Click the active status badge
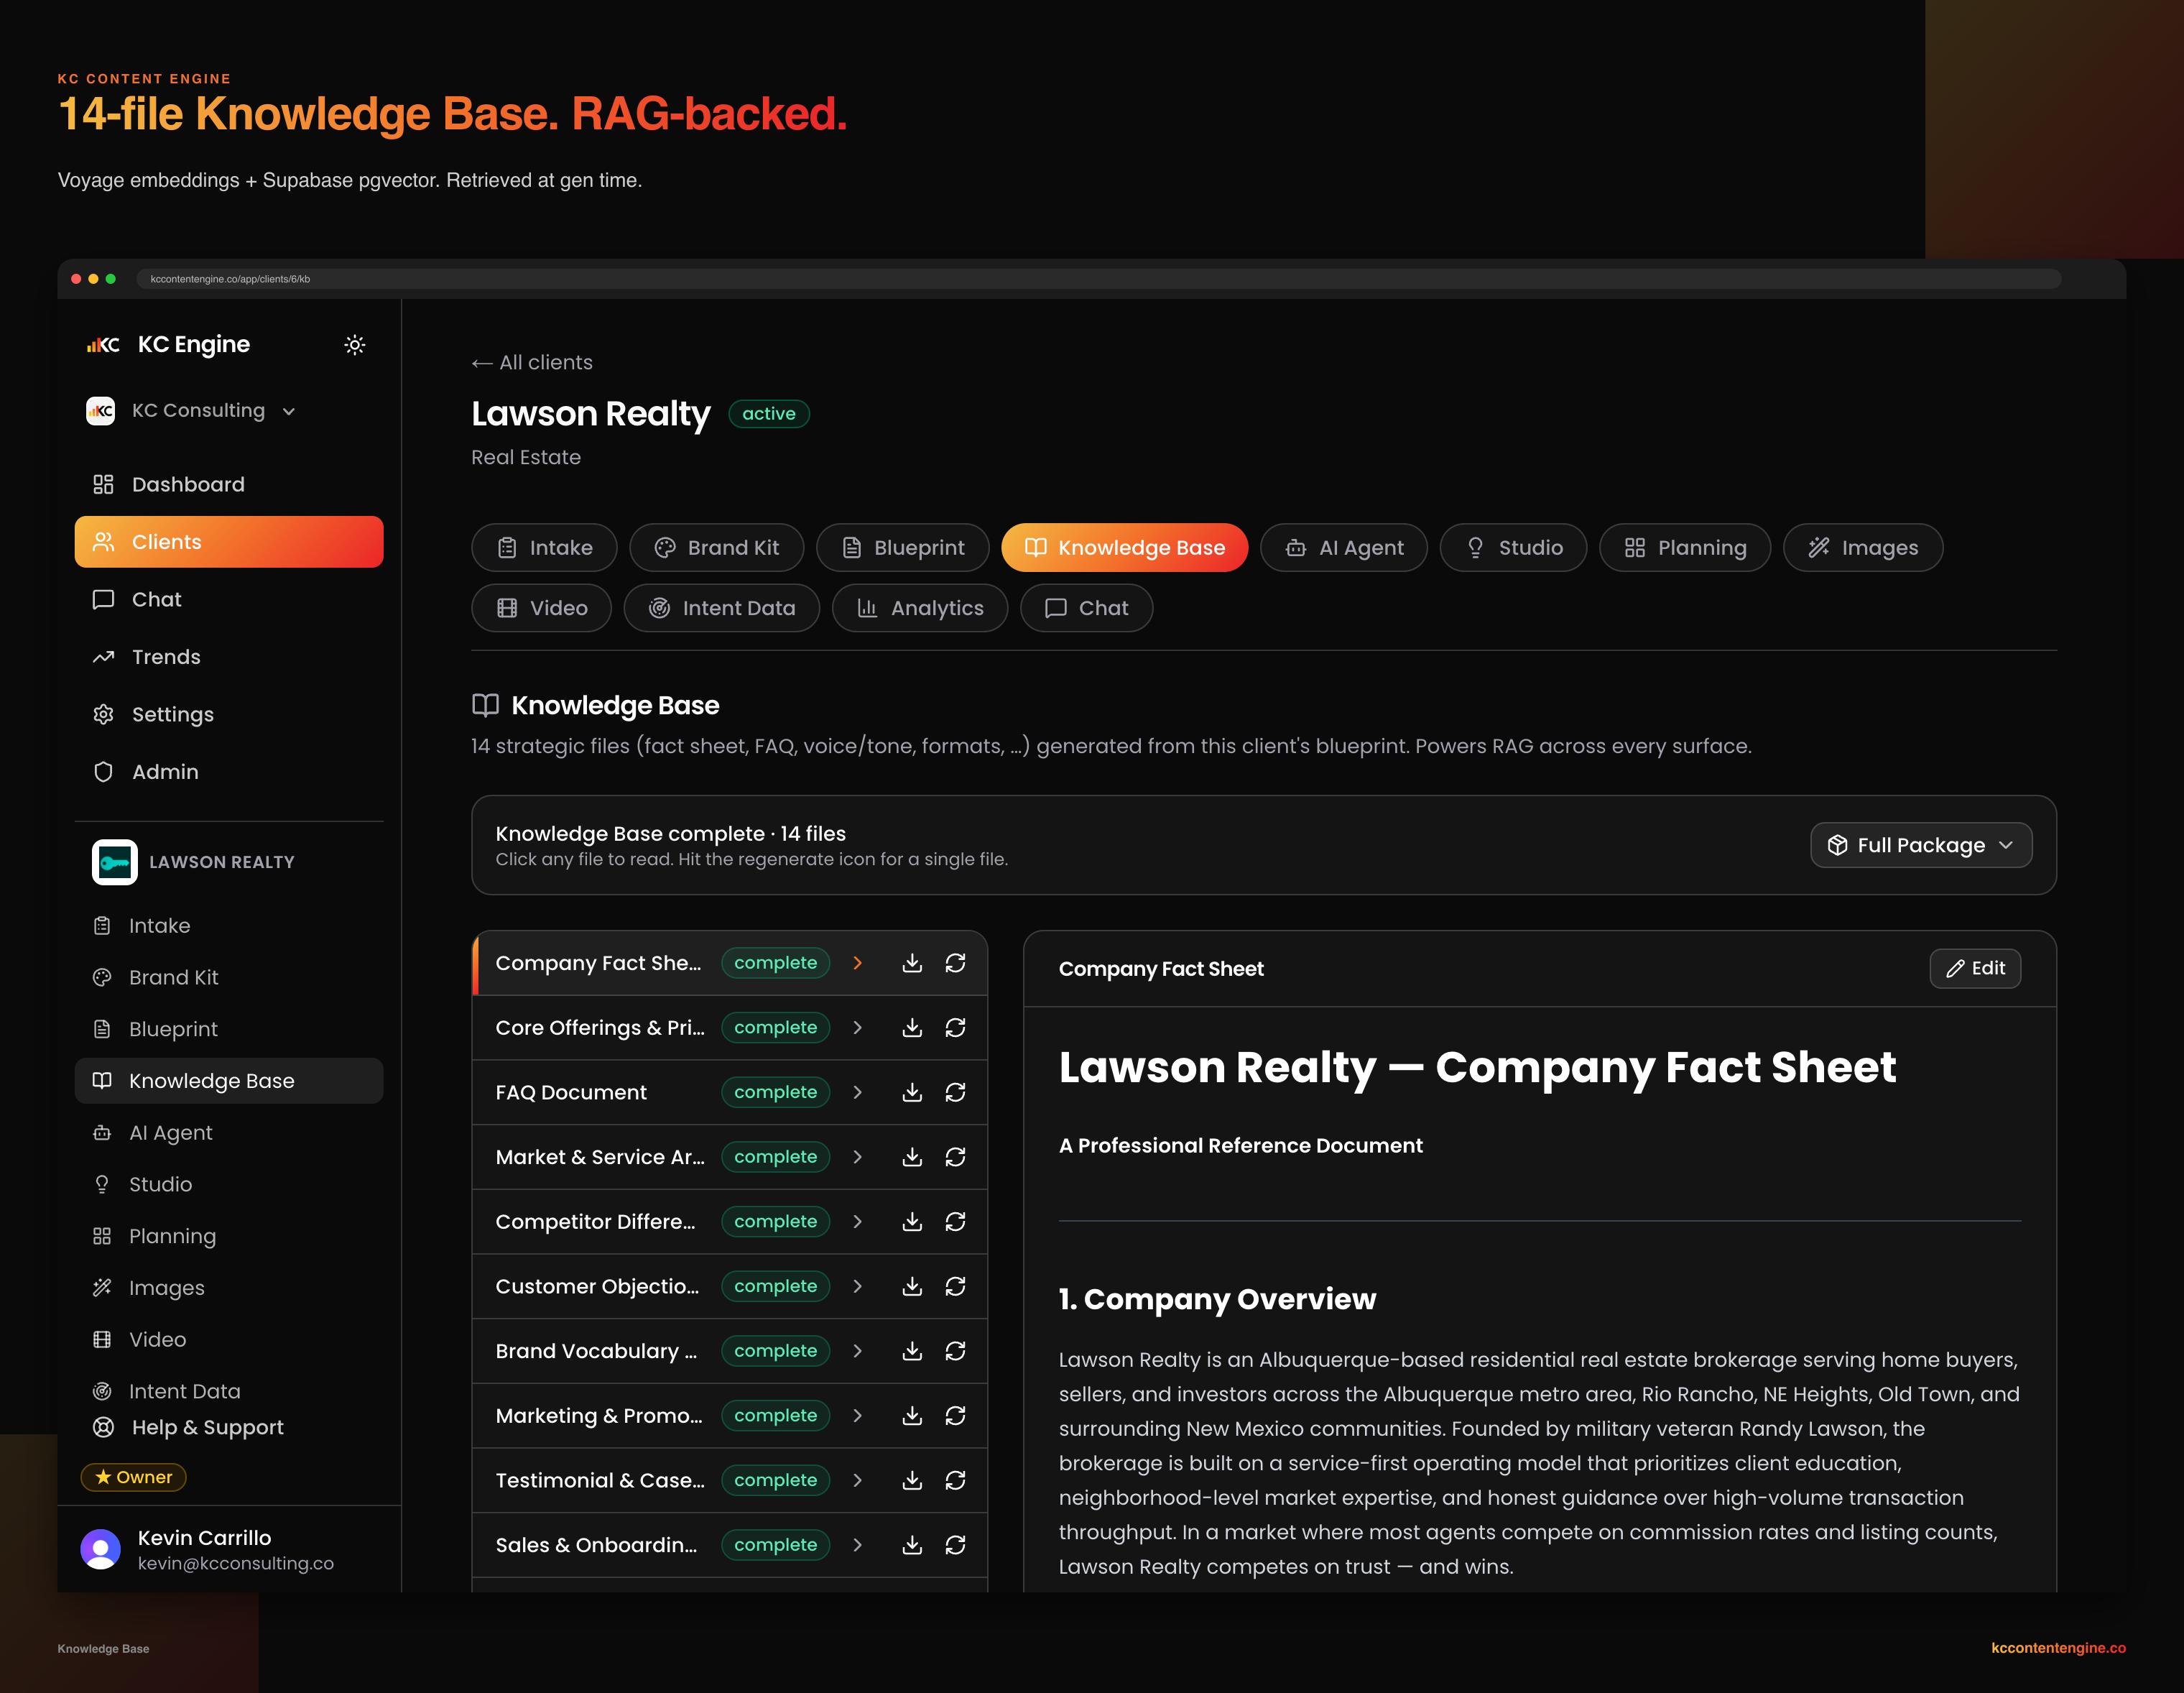Viewport: 2184px width, 1693px height. coord(768,414)
